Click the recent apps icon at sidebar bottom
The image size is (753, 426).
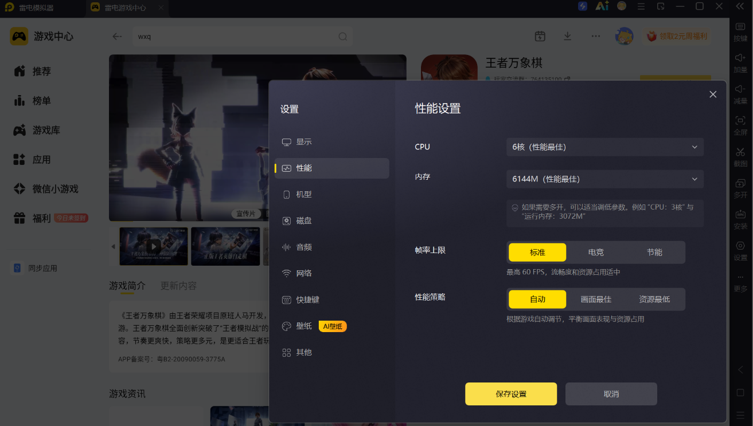pos(740,414)
